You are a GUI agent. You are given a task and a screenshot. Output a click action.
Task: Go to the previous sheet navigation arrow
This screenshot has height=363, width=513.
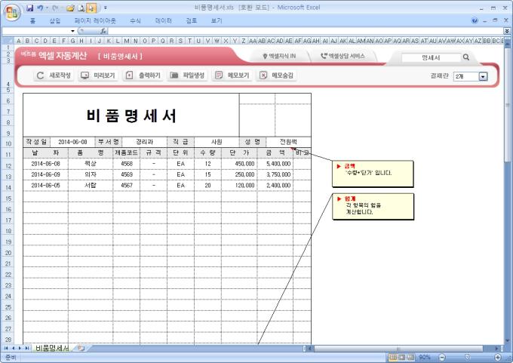tap(13, 348)
